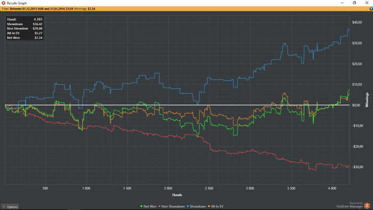Toggle the Non Showdown legend label
This screenshot has width=373, height=210.
click(x=173, y=206)
